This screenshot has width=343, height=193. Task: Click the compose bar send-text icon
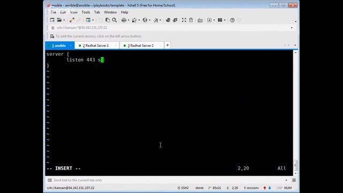click(50, 180)
